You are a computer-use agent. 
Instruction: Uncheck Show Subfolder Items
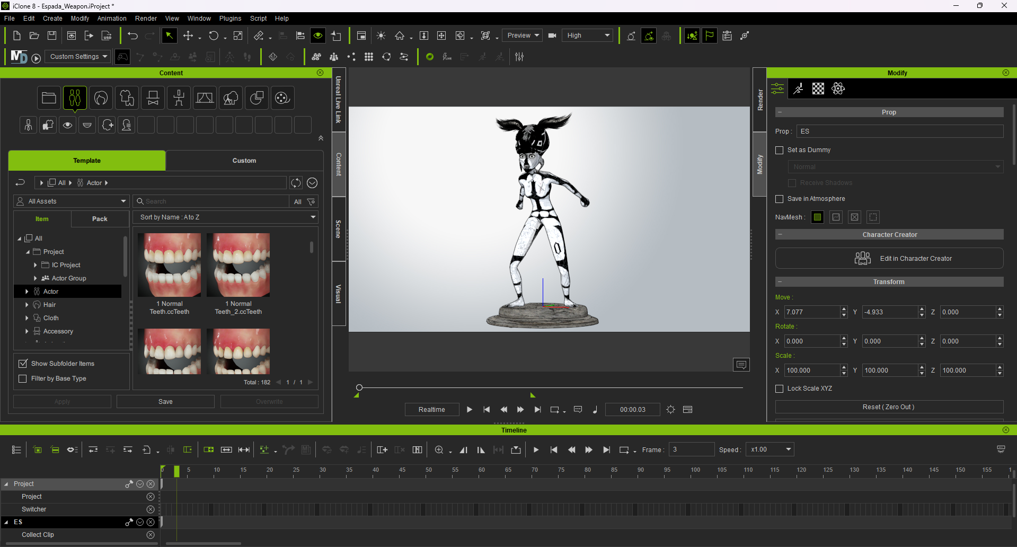[23, 364]
